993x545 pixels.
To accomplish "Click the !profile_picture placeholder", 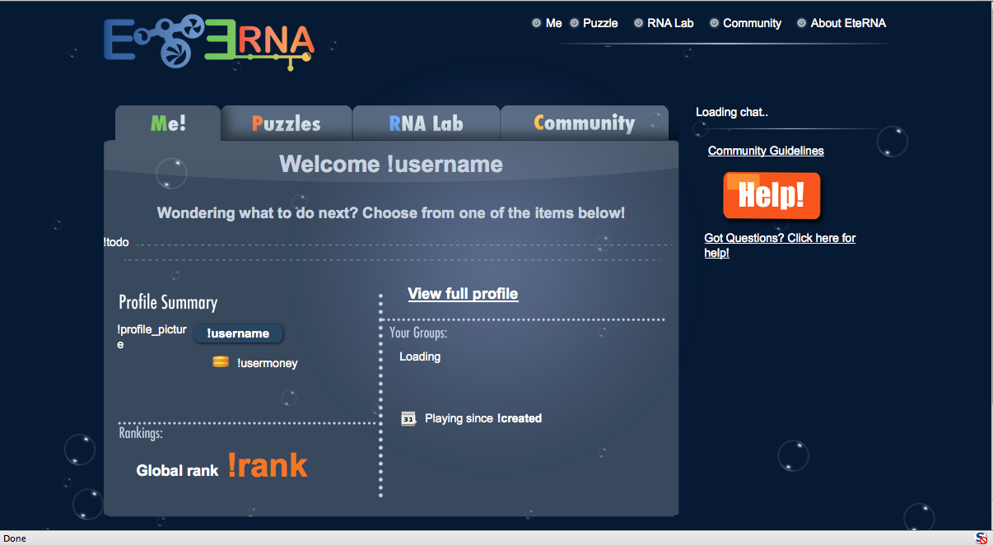I will [x=152, y=337].
